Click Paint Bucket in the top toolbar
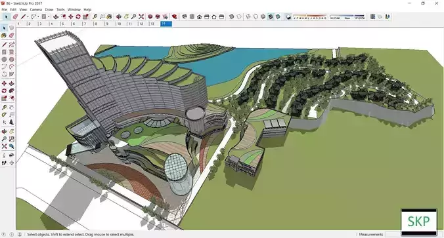The width and height of the screenshot is (444, 238). 109,16
